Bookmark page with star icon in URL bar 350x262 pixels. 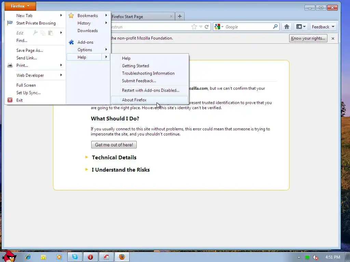[x=194, y=27]
